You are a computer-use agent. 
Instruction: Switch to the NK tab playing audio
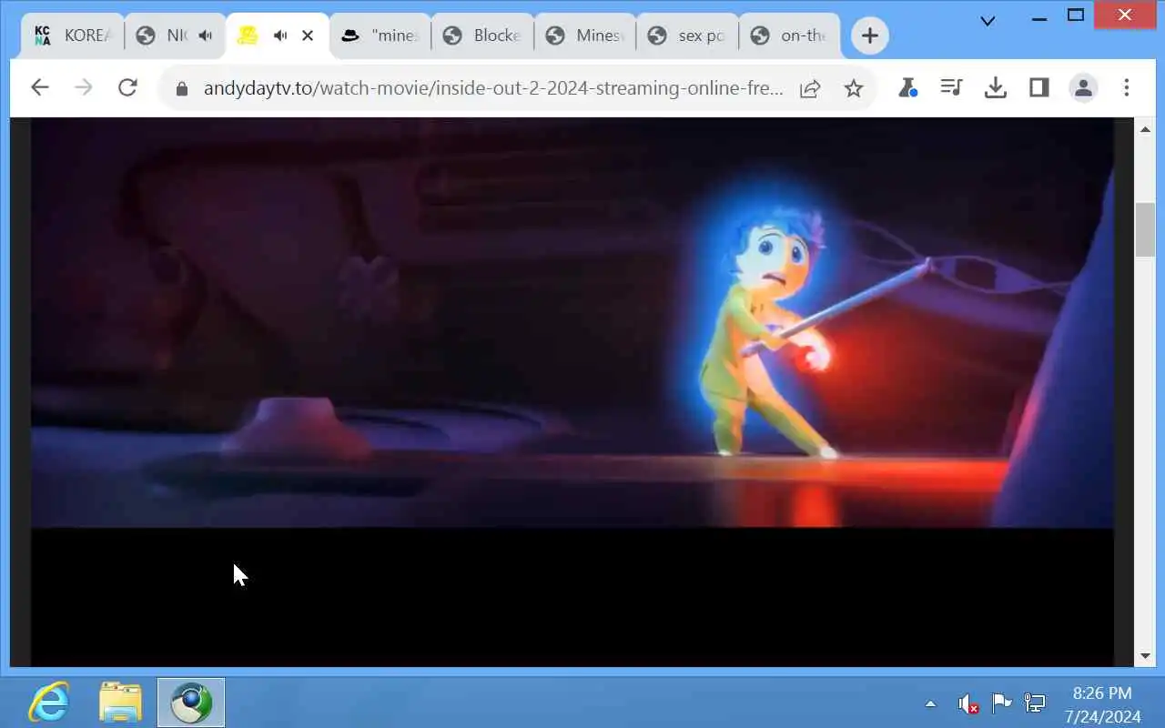click(x=175, y=35)
